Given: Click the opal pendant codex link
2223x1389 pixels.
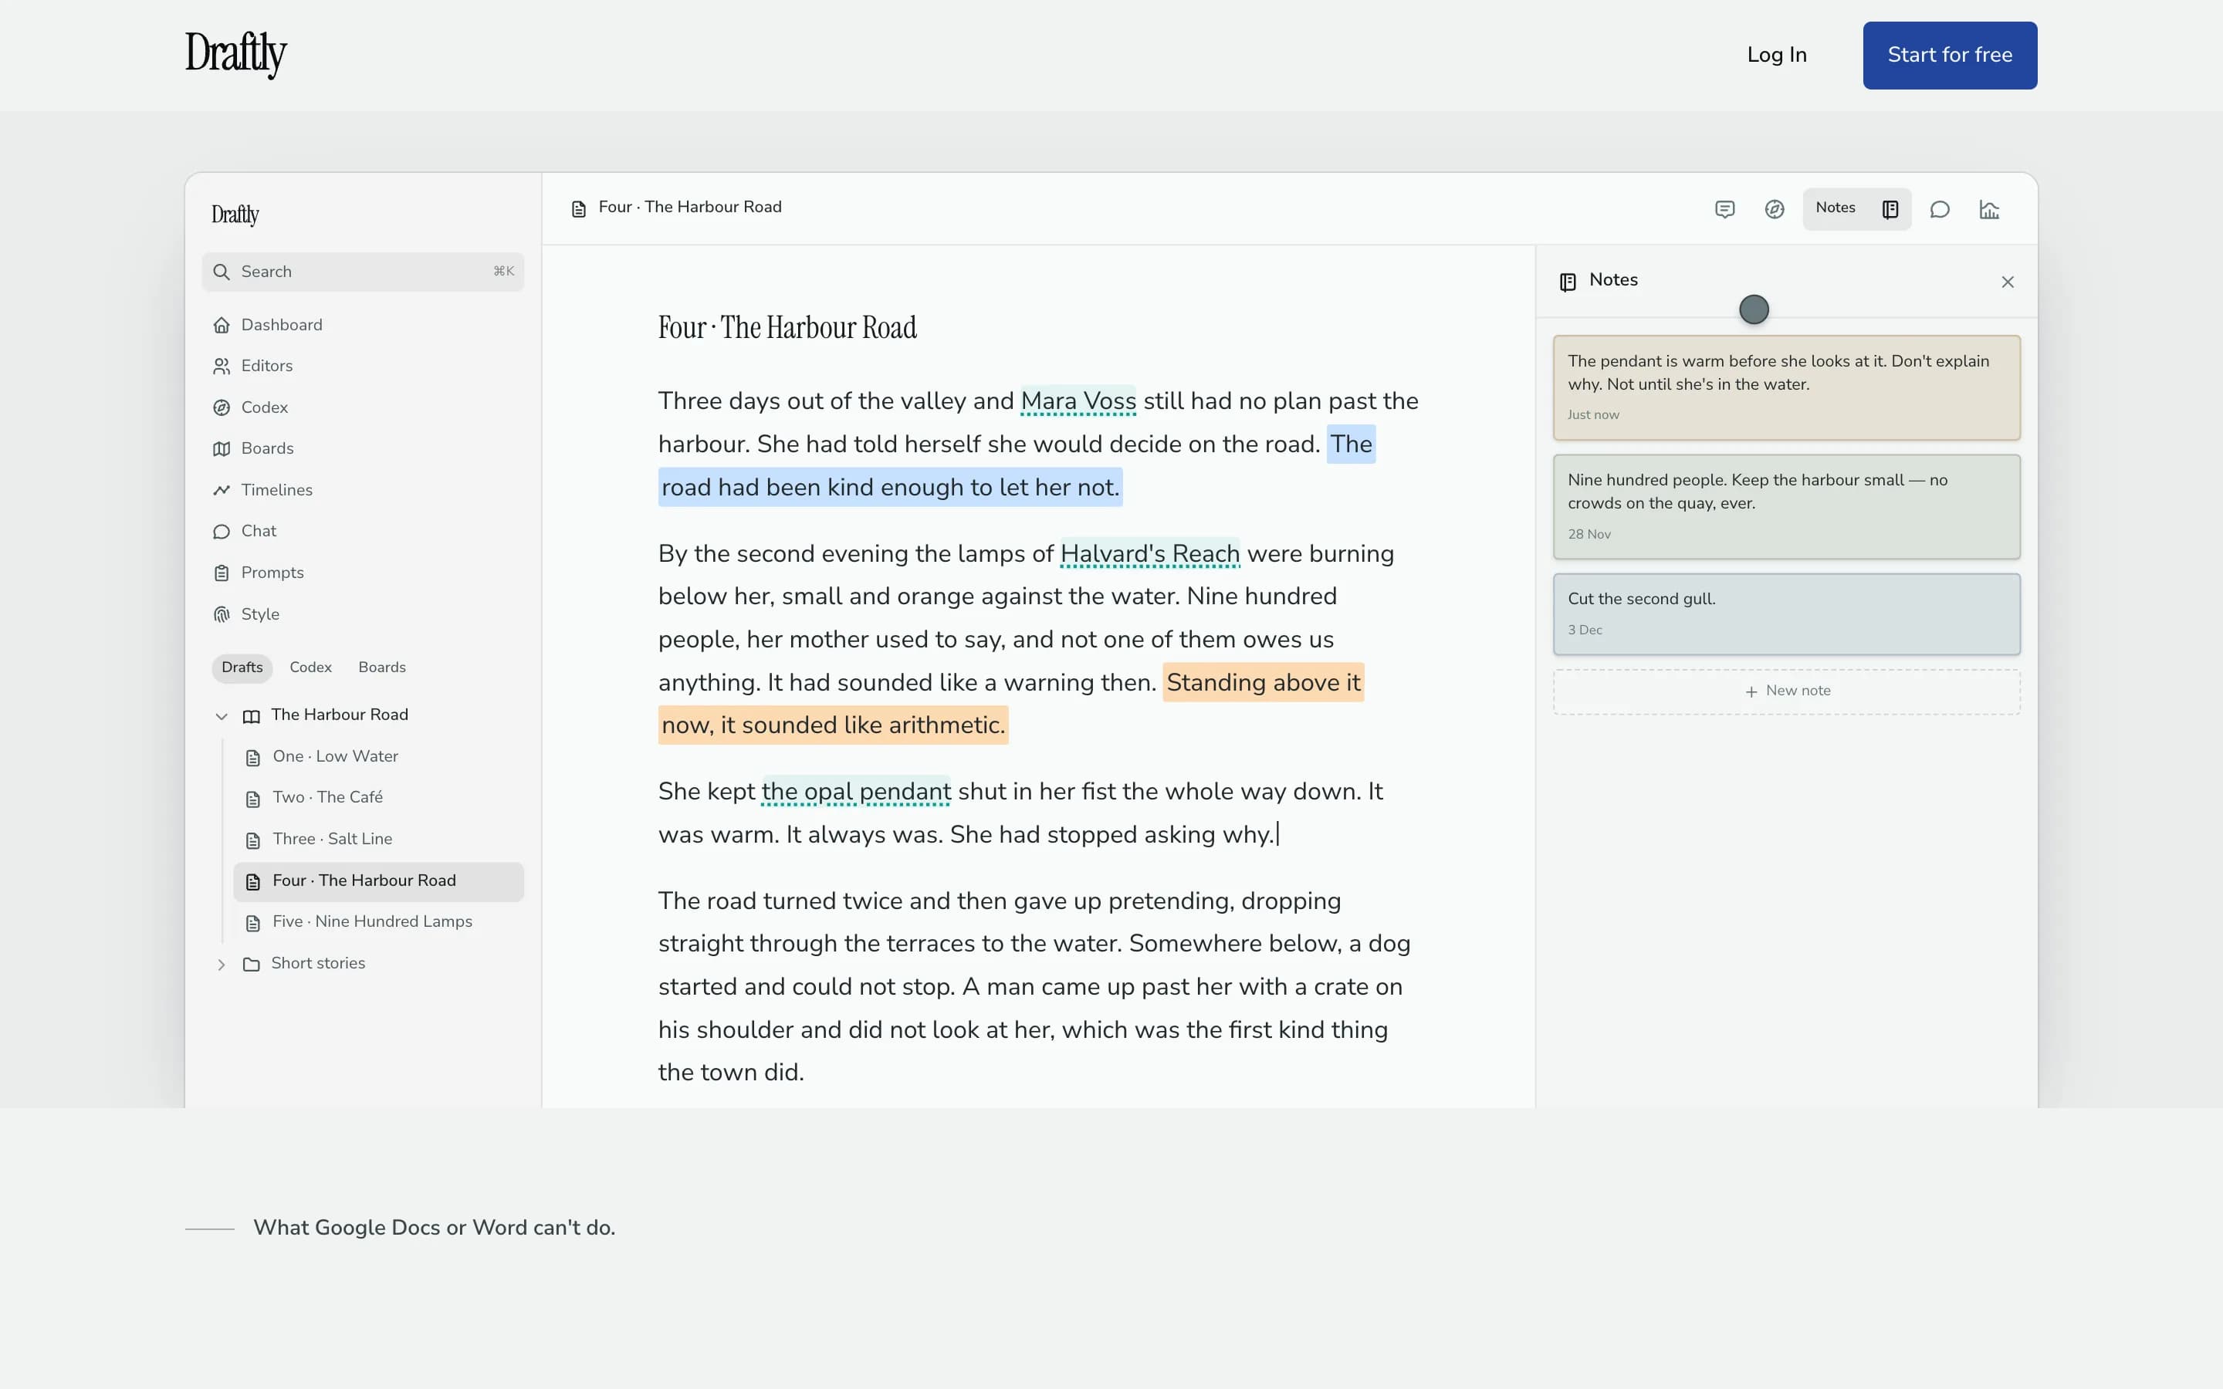Looking at the screenshot, I should tap(856, 792).
